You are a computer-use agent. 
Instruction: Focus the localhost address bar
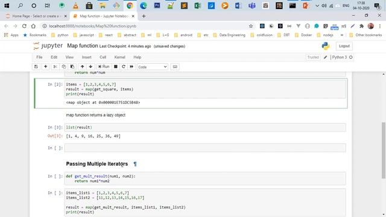pyautogui.click(x=147, y=26)
